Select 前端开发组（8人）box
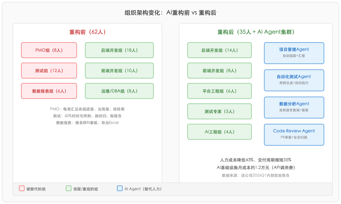 click(219, 71)
